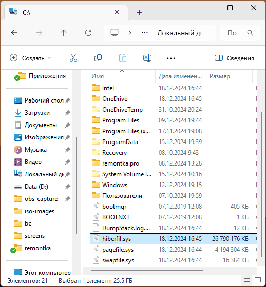Select the BOOTNXT file
This screenshot has height=287, width=266.
click(111, 217)
